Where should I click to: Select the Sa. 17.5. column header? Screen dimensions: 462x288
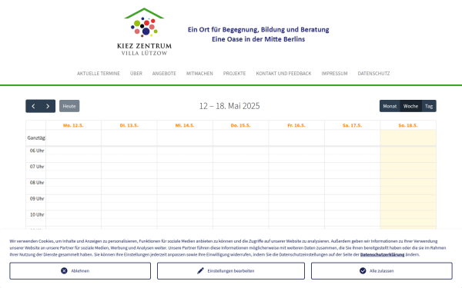point(352,125)
